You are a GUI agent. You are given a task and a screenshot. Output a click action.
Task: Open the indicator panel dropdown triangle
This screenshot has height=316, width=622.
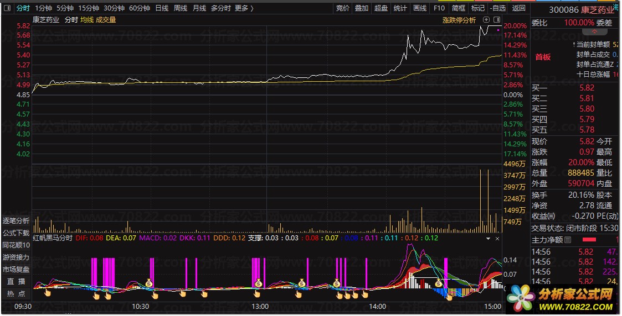pyautogui.click(x=488, y=238)
